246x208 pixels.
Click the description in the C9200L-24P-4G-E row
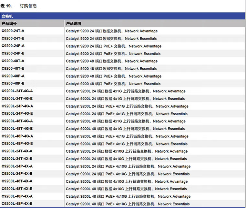coord(127,114)
